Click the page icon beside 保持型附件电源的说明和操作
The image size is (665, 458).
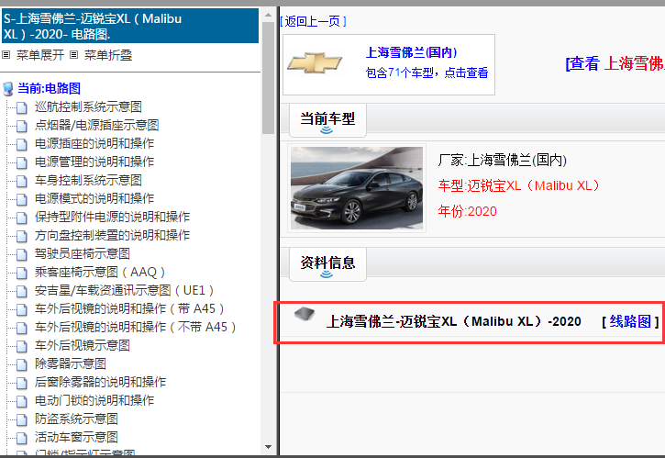(x=22, y=218)
